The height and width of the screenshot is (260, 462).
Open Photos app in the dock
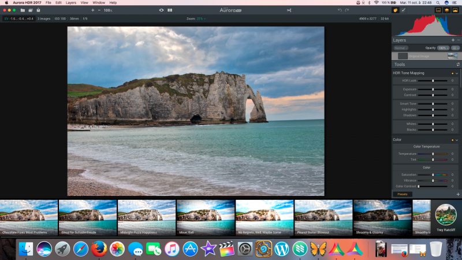[x=117, y=249]
